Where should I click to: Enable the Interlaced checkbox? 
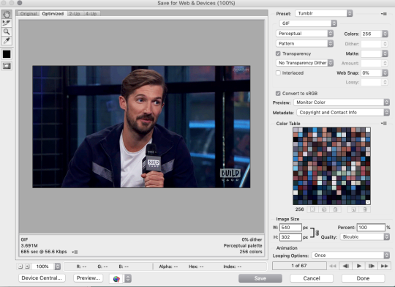[278, 73]
